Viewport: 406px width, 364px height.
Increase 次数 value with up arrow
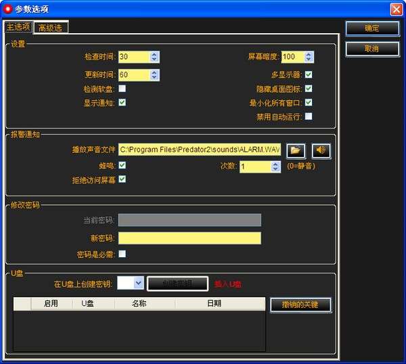pos(275,164)
